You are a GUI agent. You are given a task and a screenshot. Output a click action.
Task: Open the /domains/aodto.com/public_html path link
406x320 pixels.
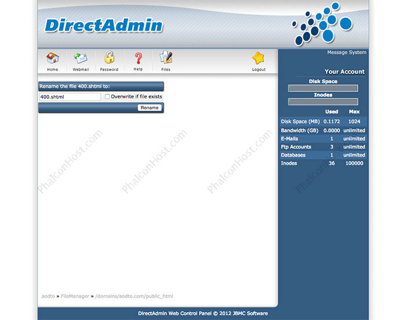tap(134, 296)
